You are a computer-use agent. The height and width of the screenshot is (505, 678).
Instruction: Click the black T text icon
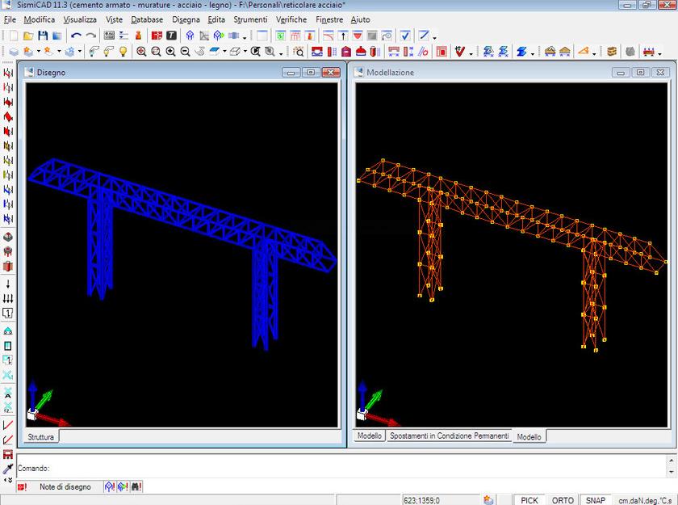[x=171, y=36]
